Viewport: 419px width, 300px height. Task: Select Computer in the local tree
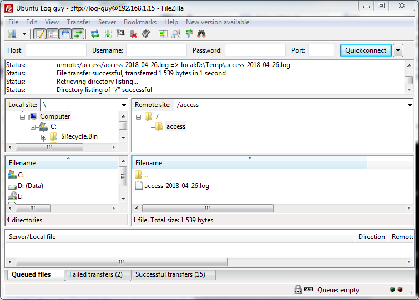55,116
